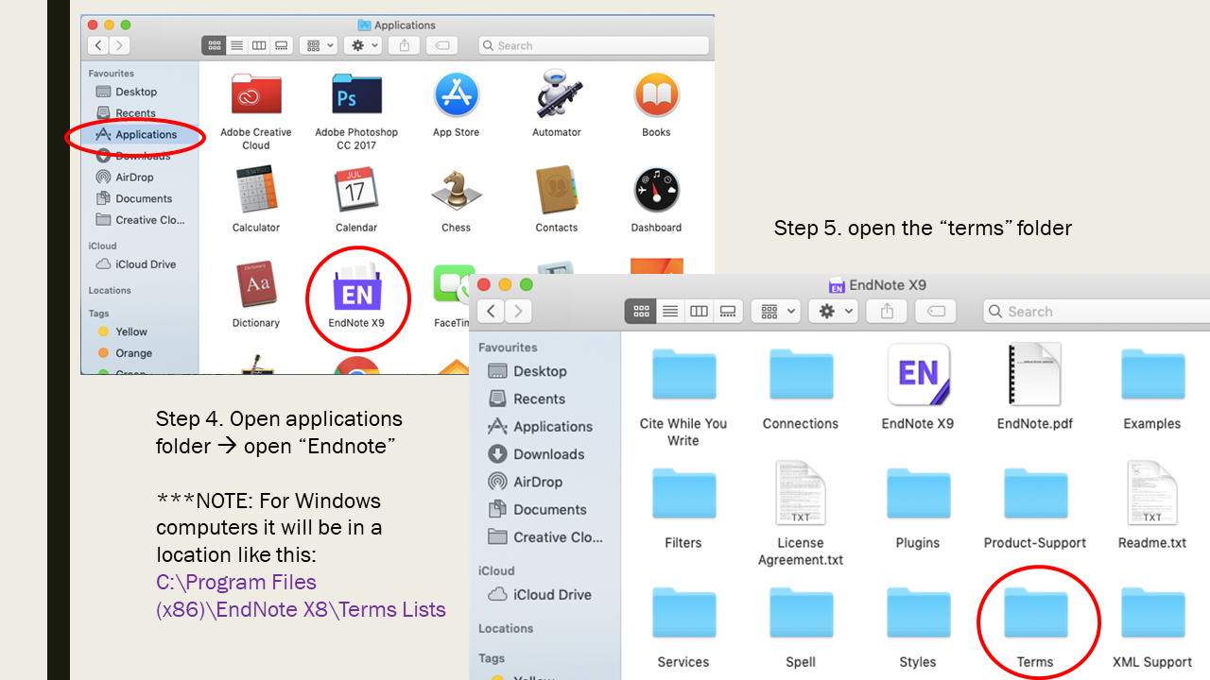Open the Contacts application icon
Image resolution: width=1210 pixels, height=680 pixels.
click(x=557, y=190)
